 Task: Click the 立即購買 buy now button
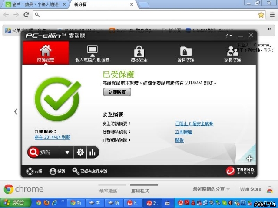117,92
